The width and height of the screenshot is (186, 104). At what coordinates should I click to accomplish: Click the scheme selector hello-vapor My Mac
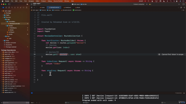click(x=79, y=4)
